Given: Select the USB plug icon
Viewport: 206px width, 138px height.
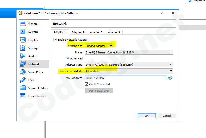Looking at the screenshot, I should click(x=23, y=80).
